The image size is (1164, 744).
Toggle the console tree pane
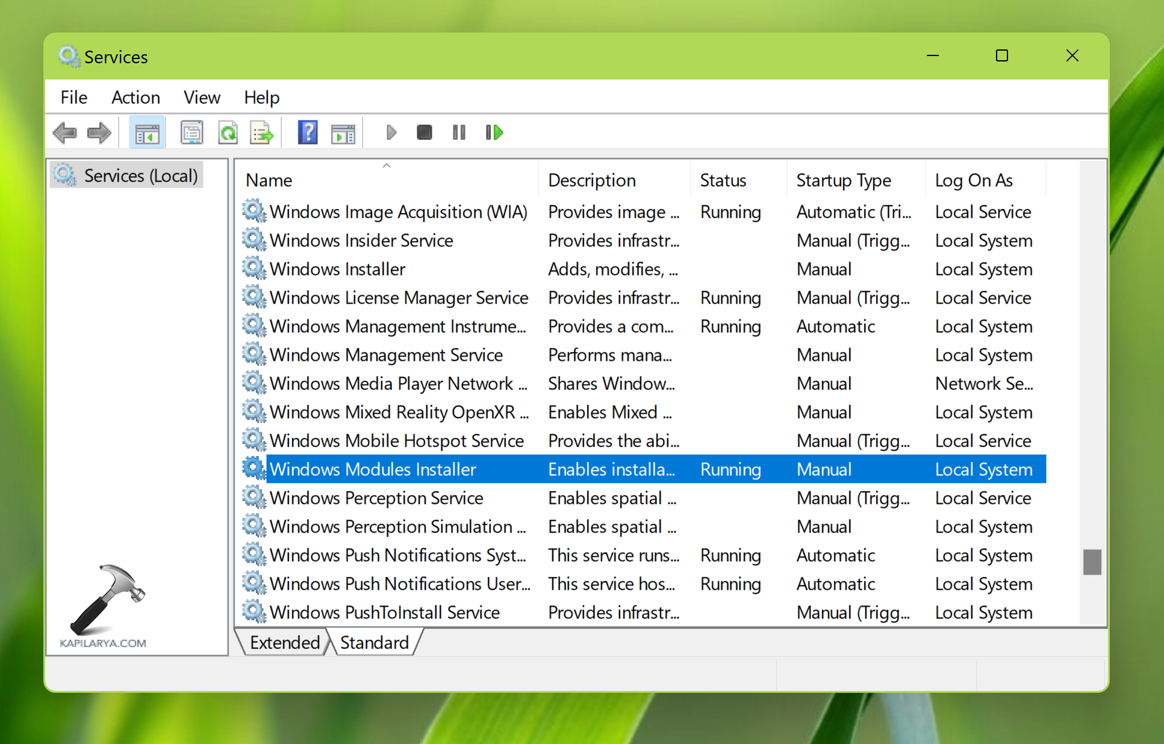147,132
